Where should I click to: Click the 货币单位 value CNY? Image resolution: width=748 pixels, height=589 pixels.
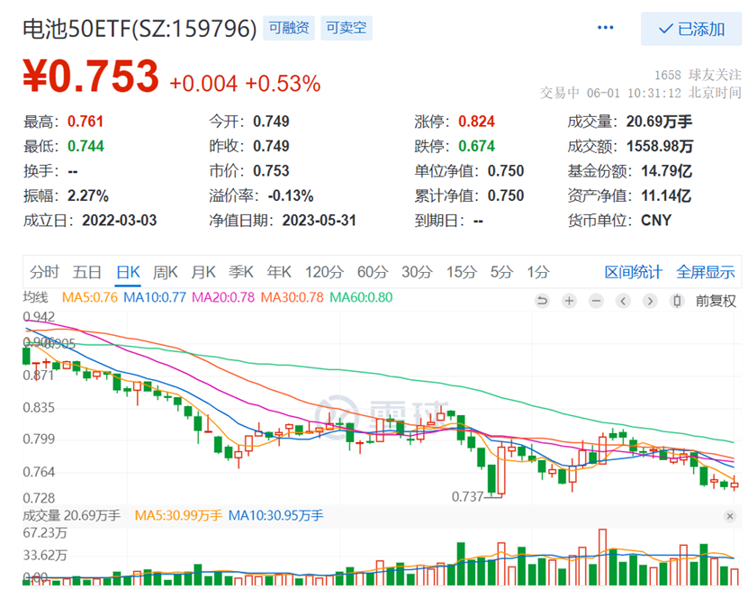pyautogui.click(x=656, y=221)
